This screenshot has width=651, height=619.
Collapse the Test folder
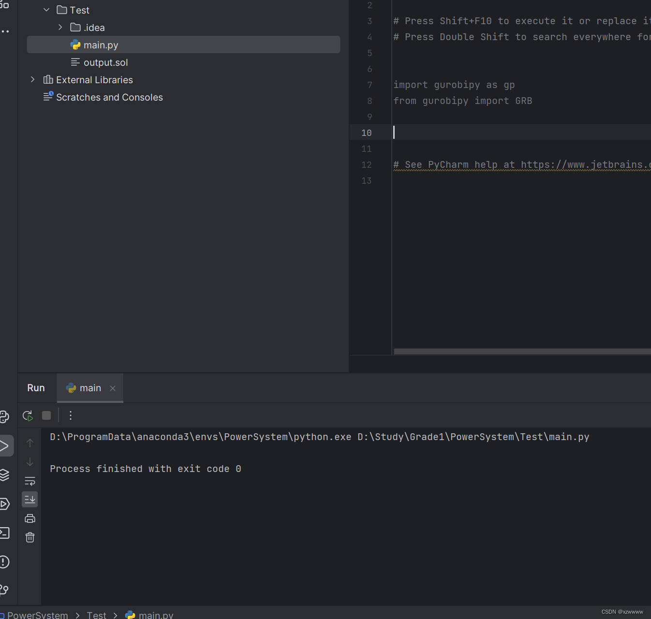pos(46,10)
